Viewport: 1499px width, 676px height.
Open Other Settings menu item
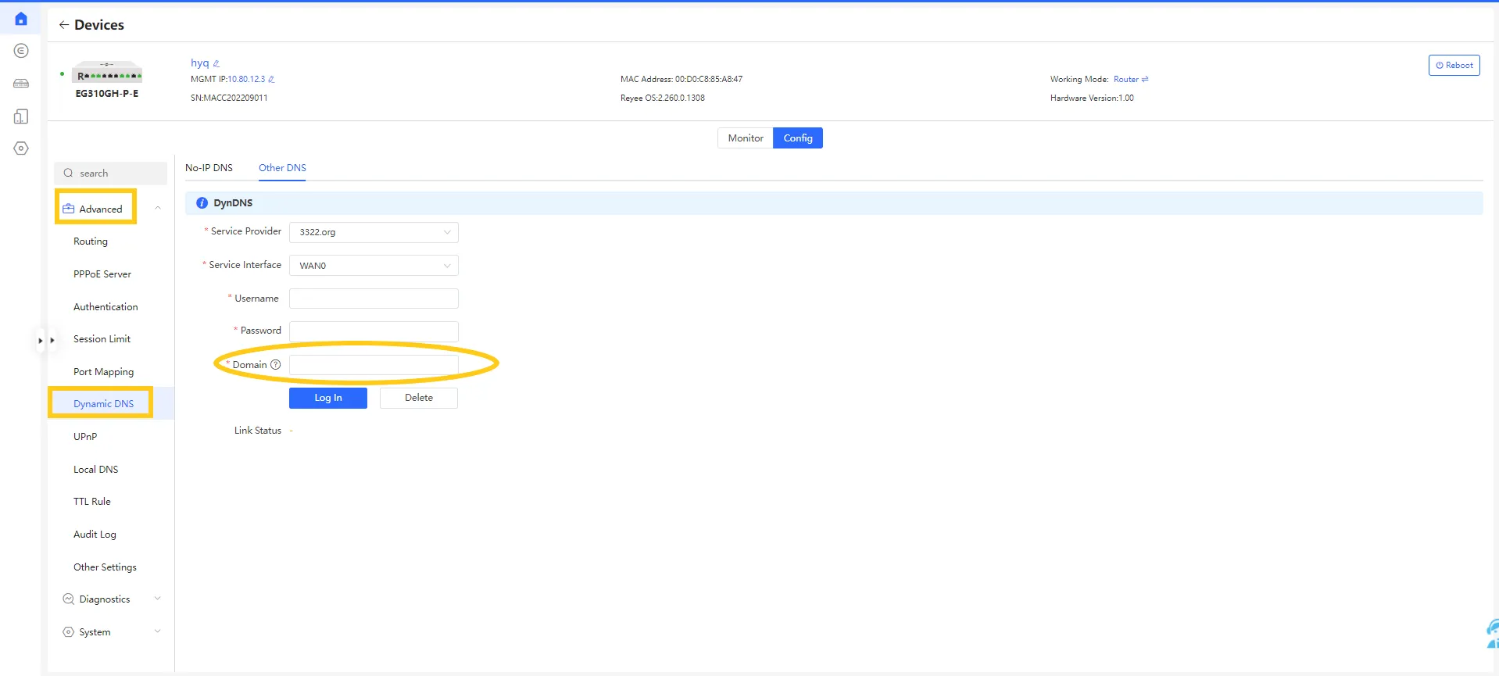105,567
